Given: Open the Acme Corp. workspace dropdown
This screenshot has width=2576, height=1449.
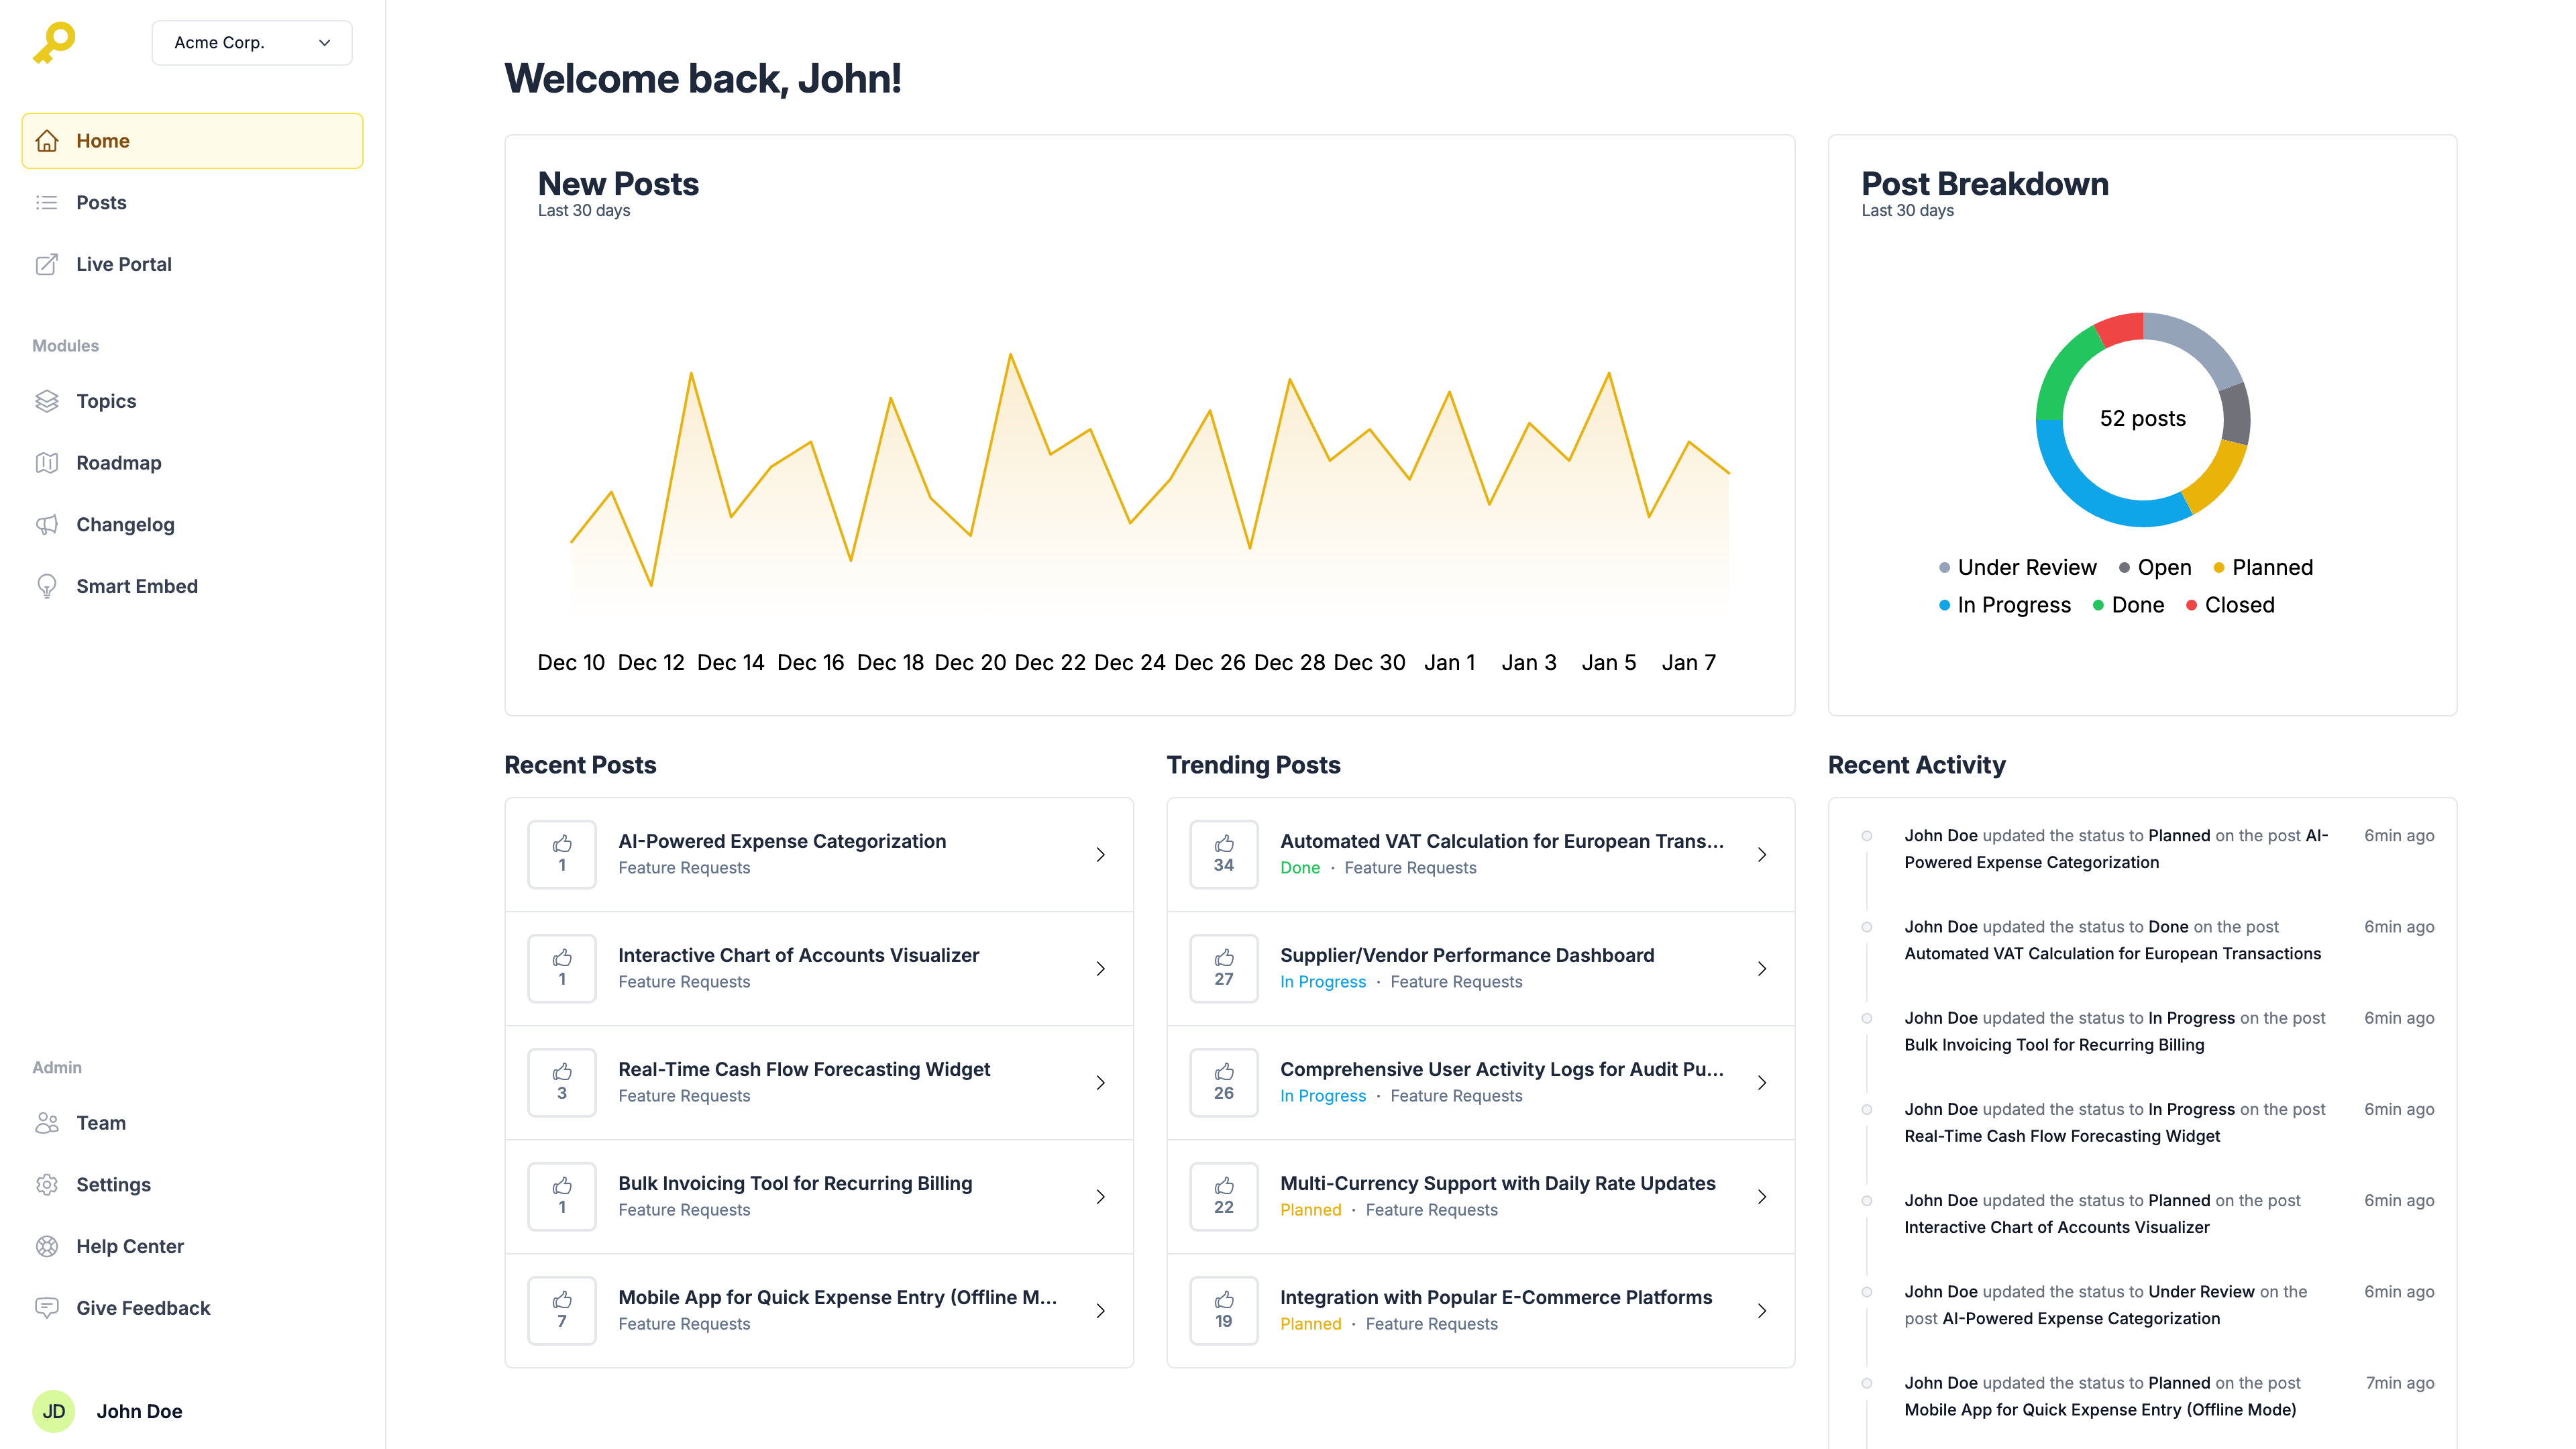Looking at the screenshot, I should tap(251, 43).
